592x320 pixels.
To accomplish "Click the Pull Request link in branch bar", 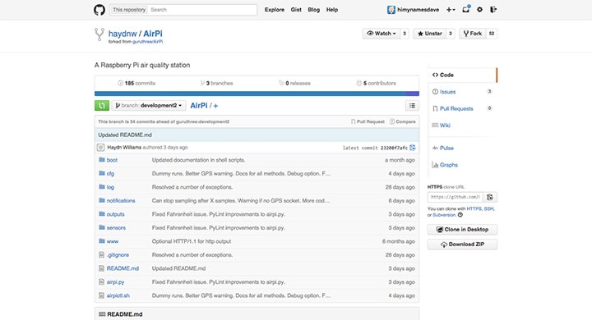I will [368, 121].
